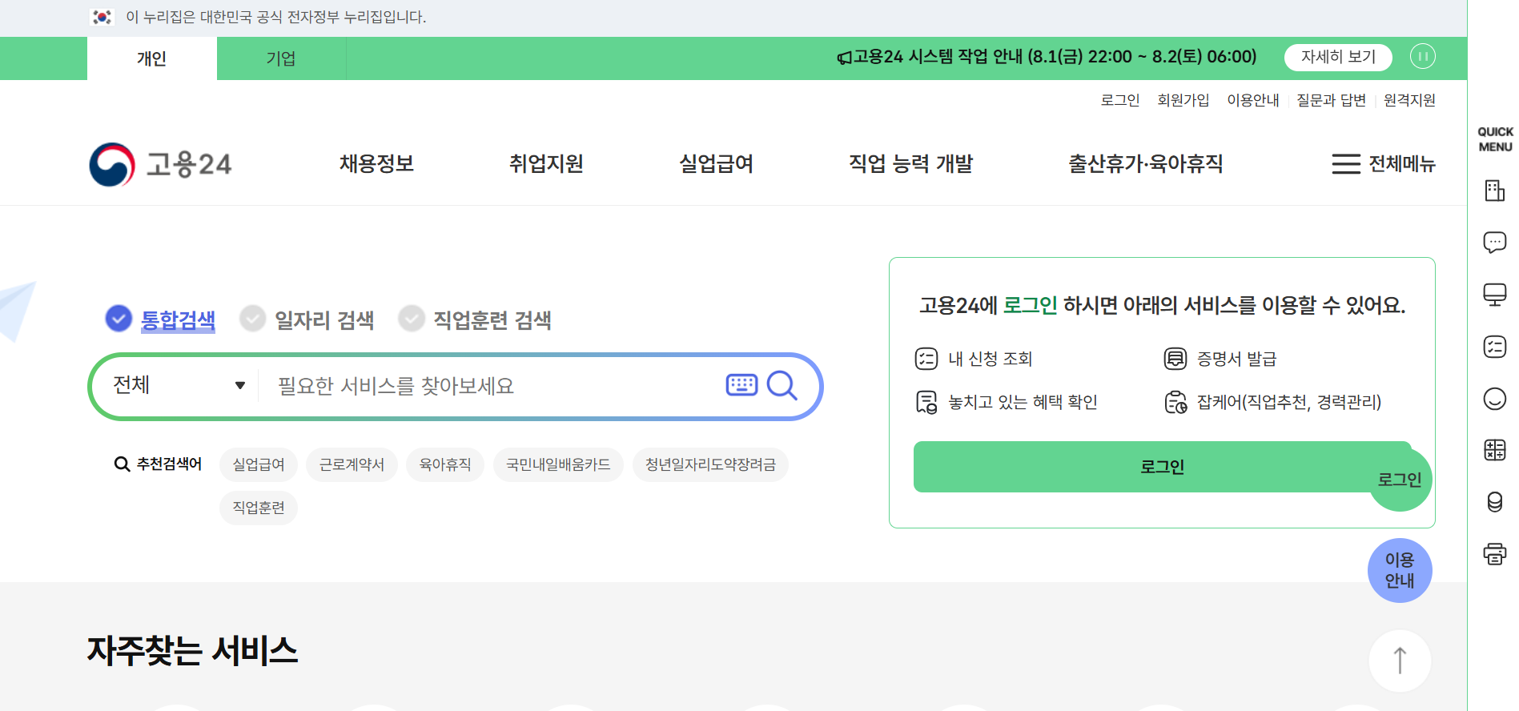The image size is (1519, 711).
Task: Open the 취업지원 menu
Action: click(x=546, y=163)
